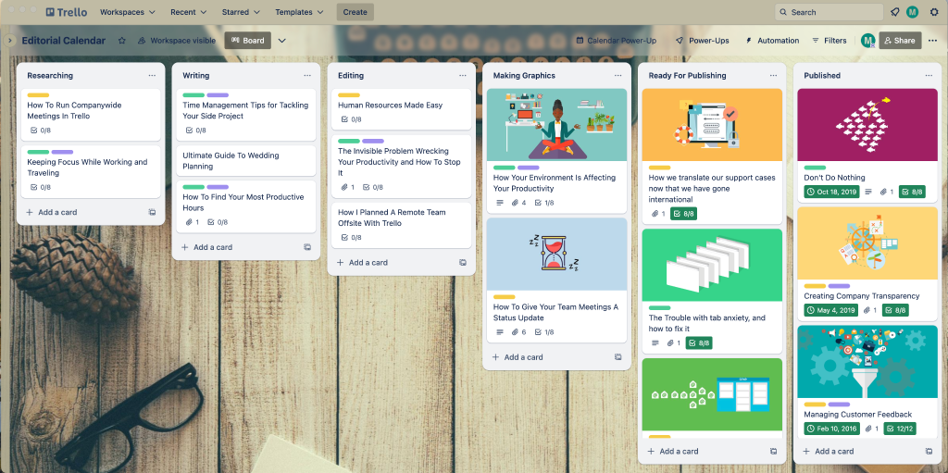The width and height of the screenshot is (948, 473).
Task: Open the Recent menu
Action: [x=188, y=12]
